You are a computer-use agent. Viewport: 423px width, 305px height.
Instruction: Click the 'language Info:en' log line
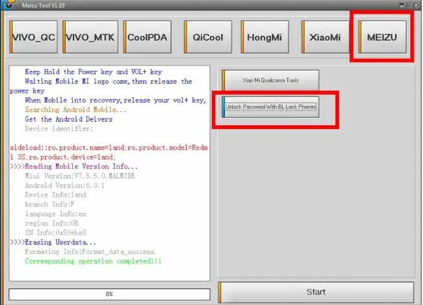click(56, 214)
